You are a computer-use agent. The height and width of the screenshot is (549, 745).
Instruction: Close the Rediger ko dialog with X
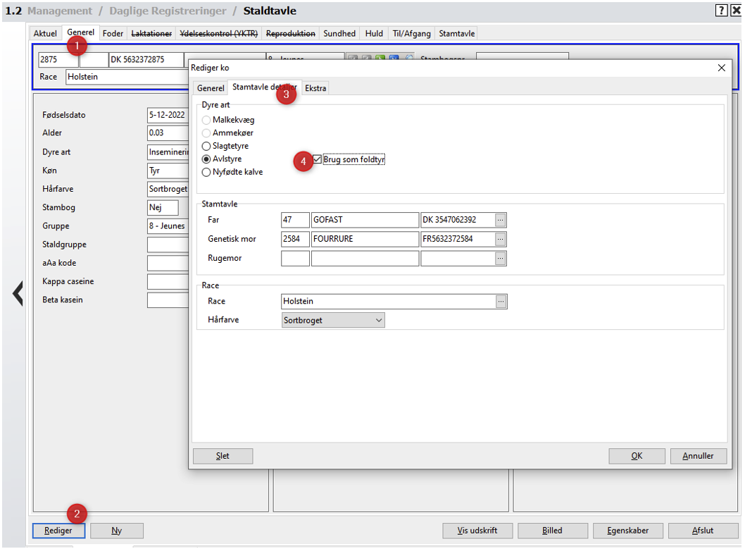[x=721, y=68]
